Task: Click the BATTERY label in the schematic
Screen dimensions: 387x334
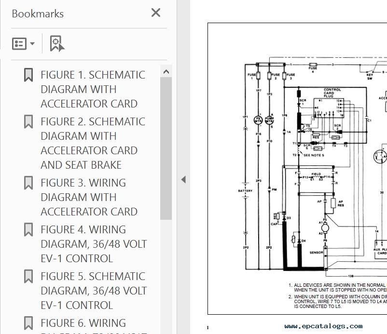Action: click(x=245, y=191)
